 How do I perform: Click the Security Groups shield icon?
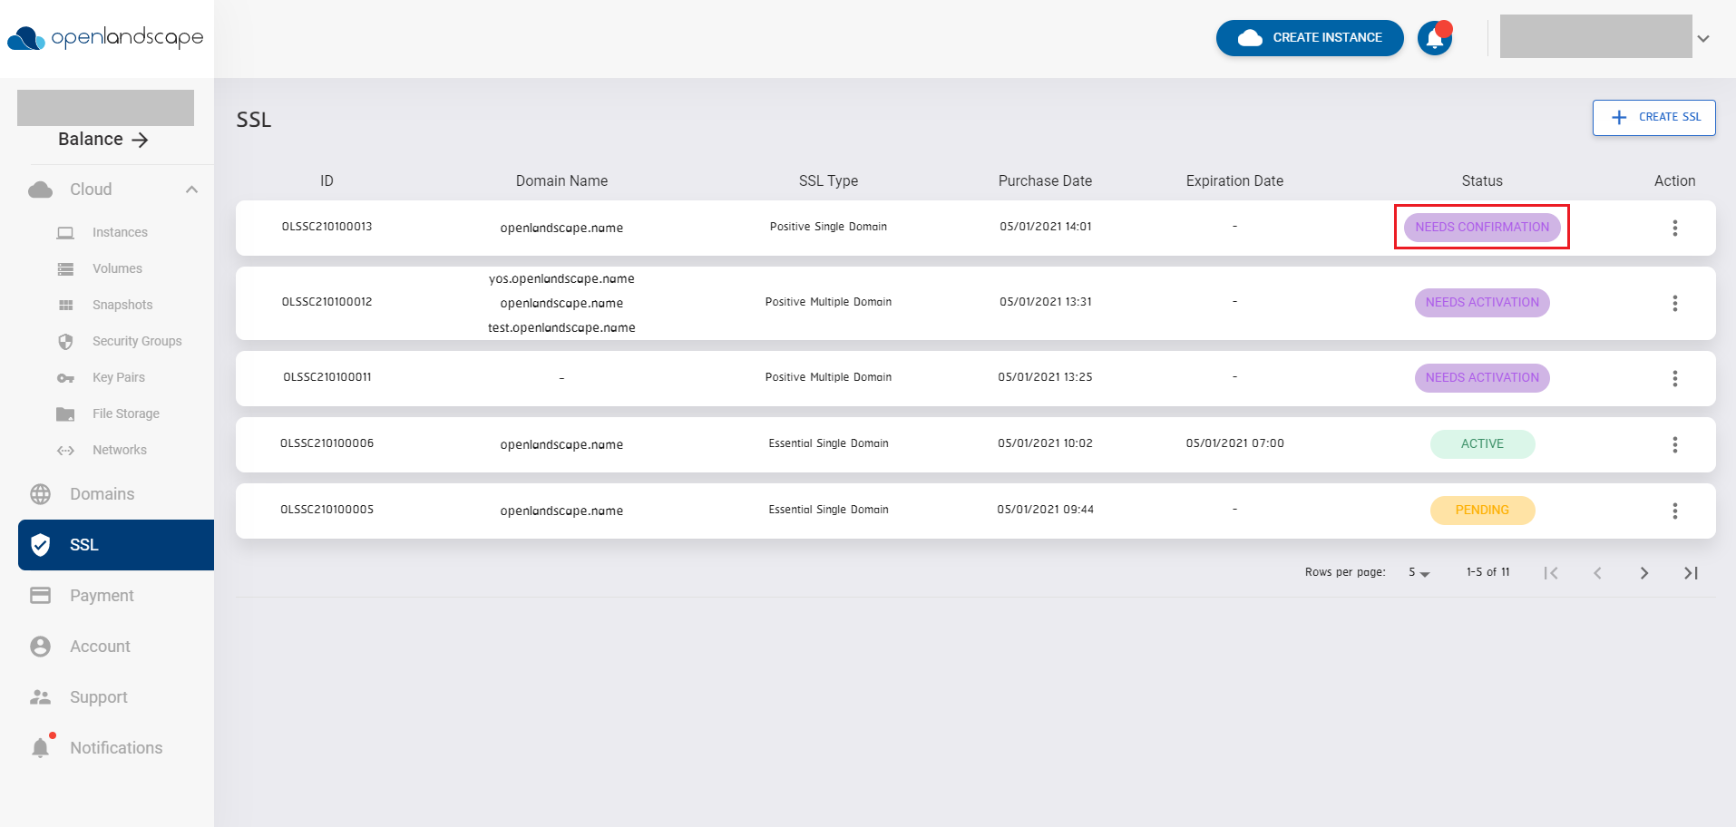tap(65, 341)
